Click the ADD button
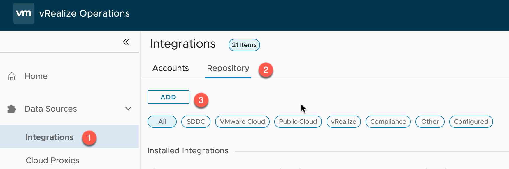This screenshot has height=169, width=509. [x=169, y=97]
